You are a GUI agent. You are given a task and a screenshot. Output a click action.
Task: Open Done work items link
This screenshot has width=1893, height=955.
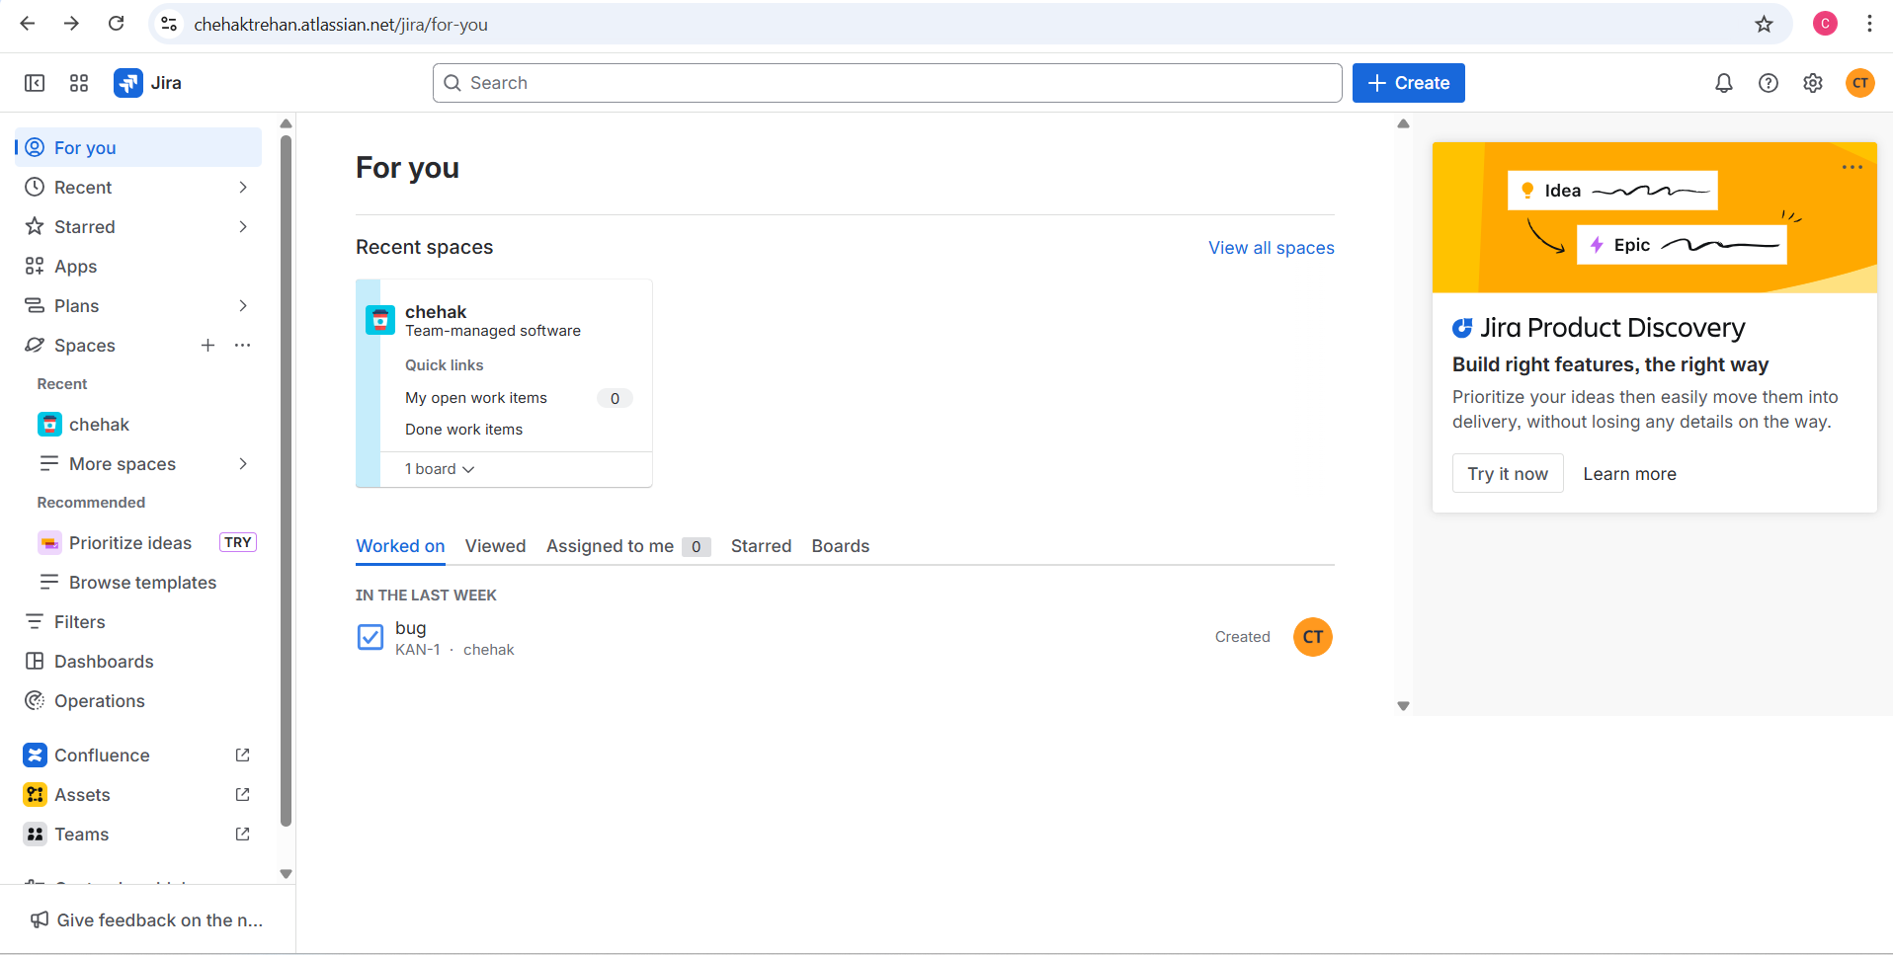(463, 430)
